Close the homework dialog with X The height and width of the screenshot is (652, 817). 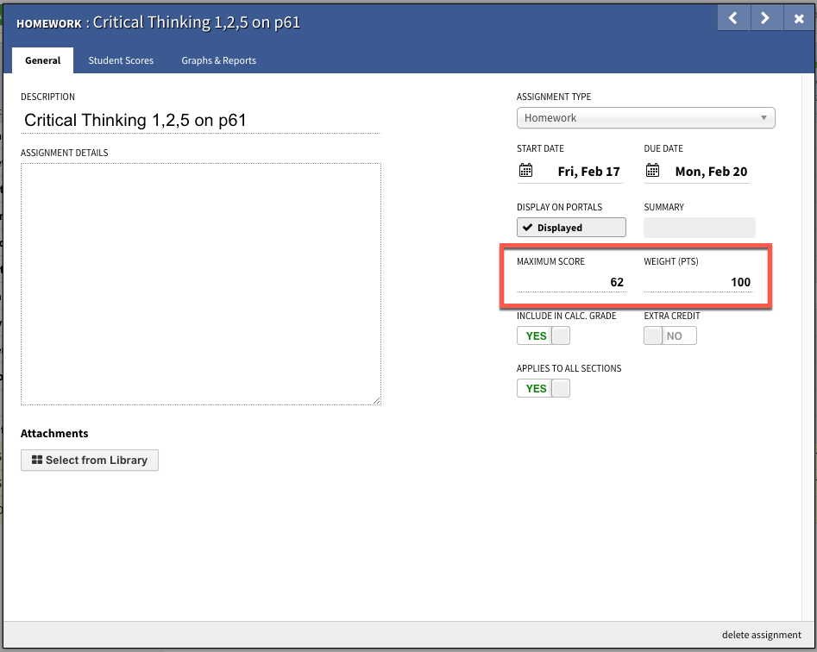(798, 18)
